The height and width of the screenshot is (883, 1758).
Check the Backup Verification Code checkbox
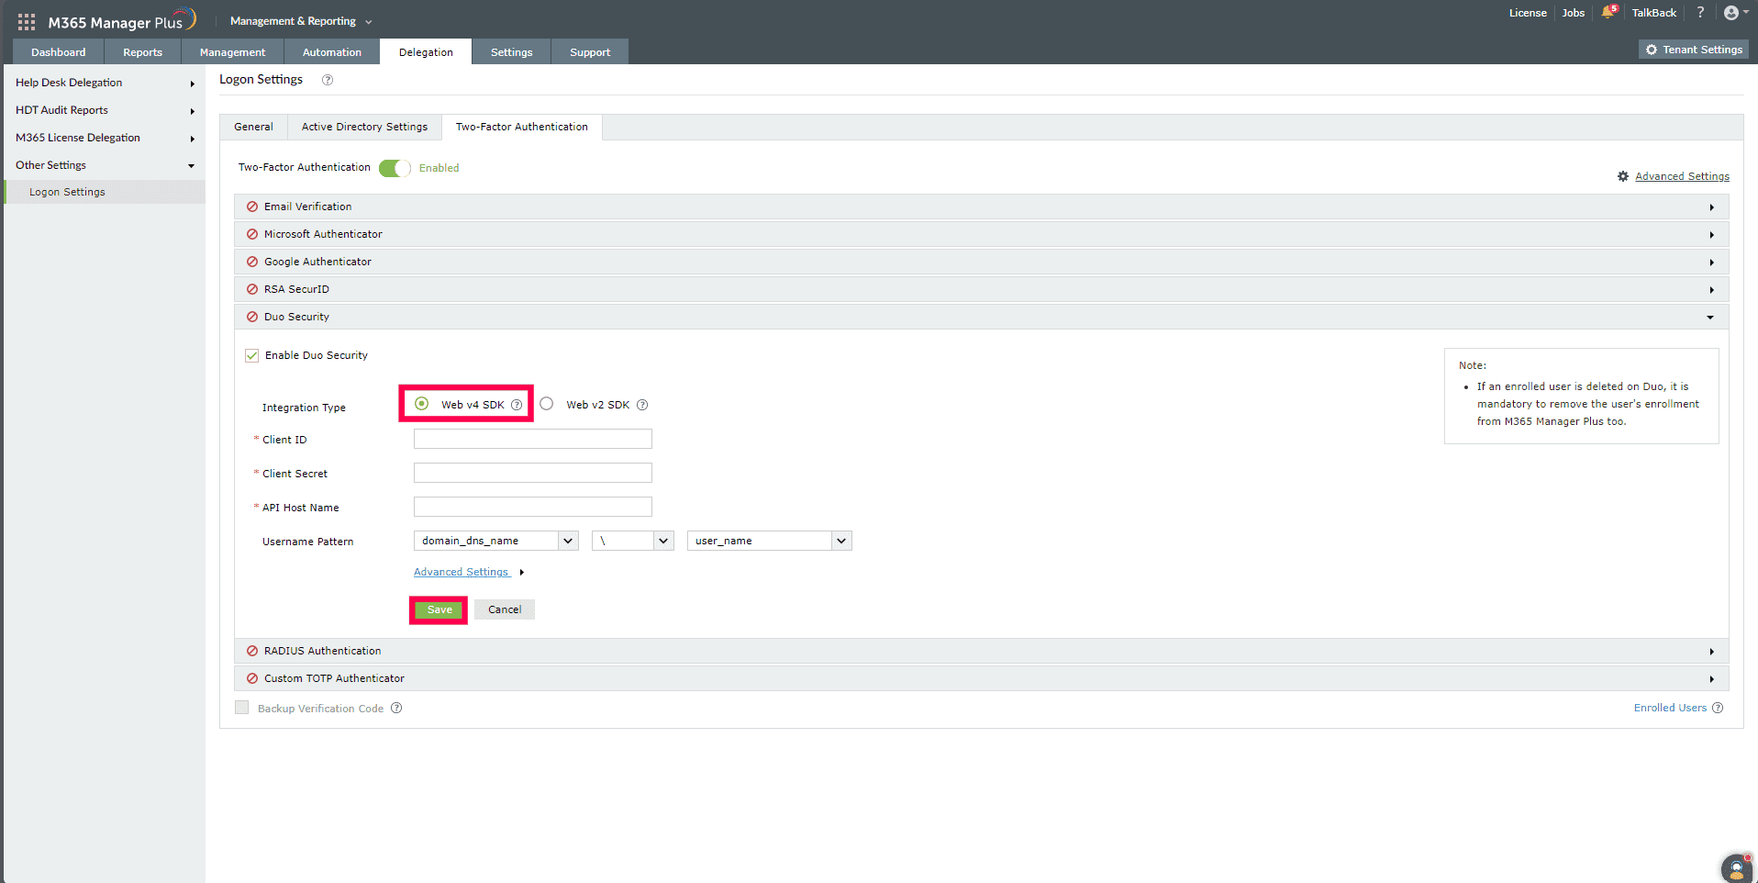pyautogui.click(x=242, y=708)
